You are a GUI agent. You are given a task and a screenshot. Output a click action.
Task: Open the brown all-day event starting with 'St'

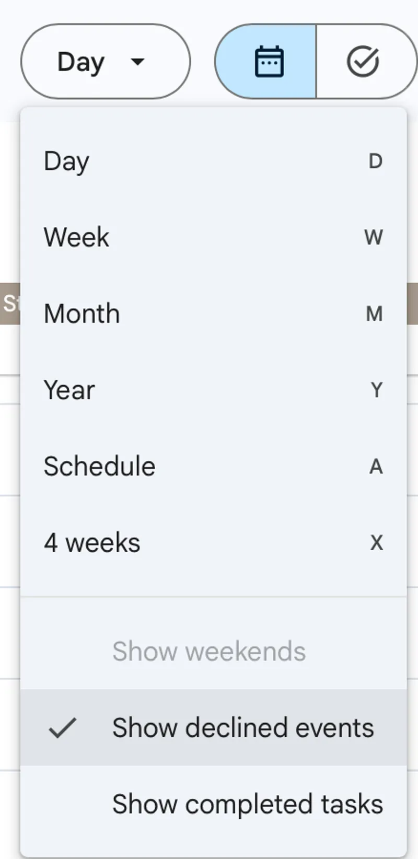pyautogui.click(x=9, y=304)
